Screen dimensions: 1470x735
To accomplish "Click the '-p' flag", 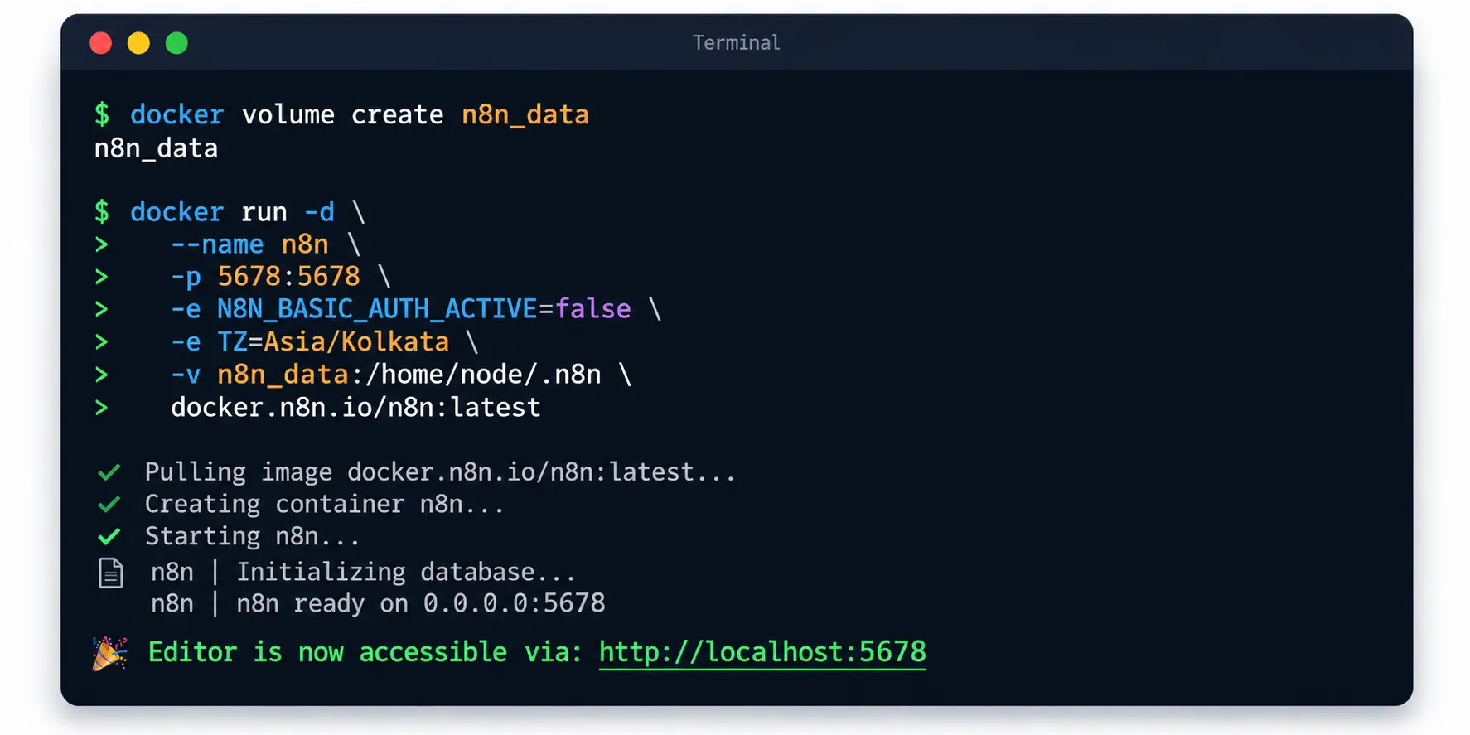I will coord(186,278).
